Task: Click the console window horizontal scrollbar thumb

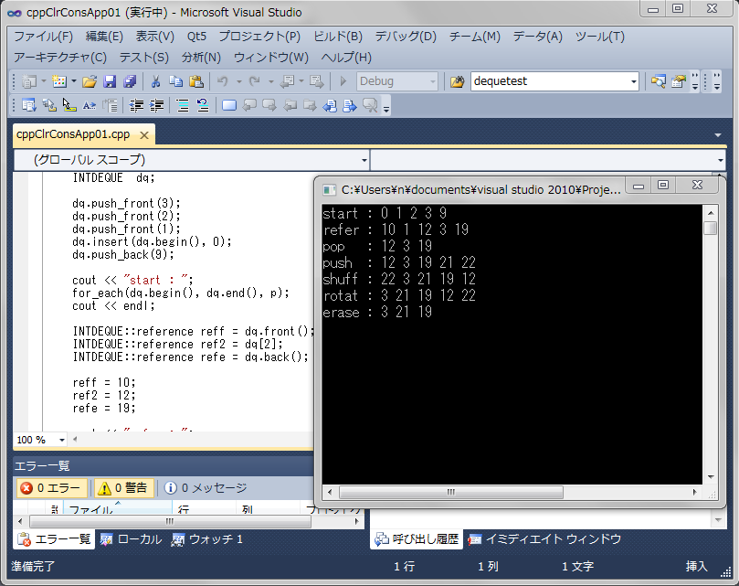Action: click(x=449, y=491)
